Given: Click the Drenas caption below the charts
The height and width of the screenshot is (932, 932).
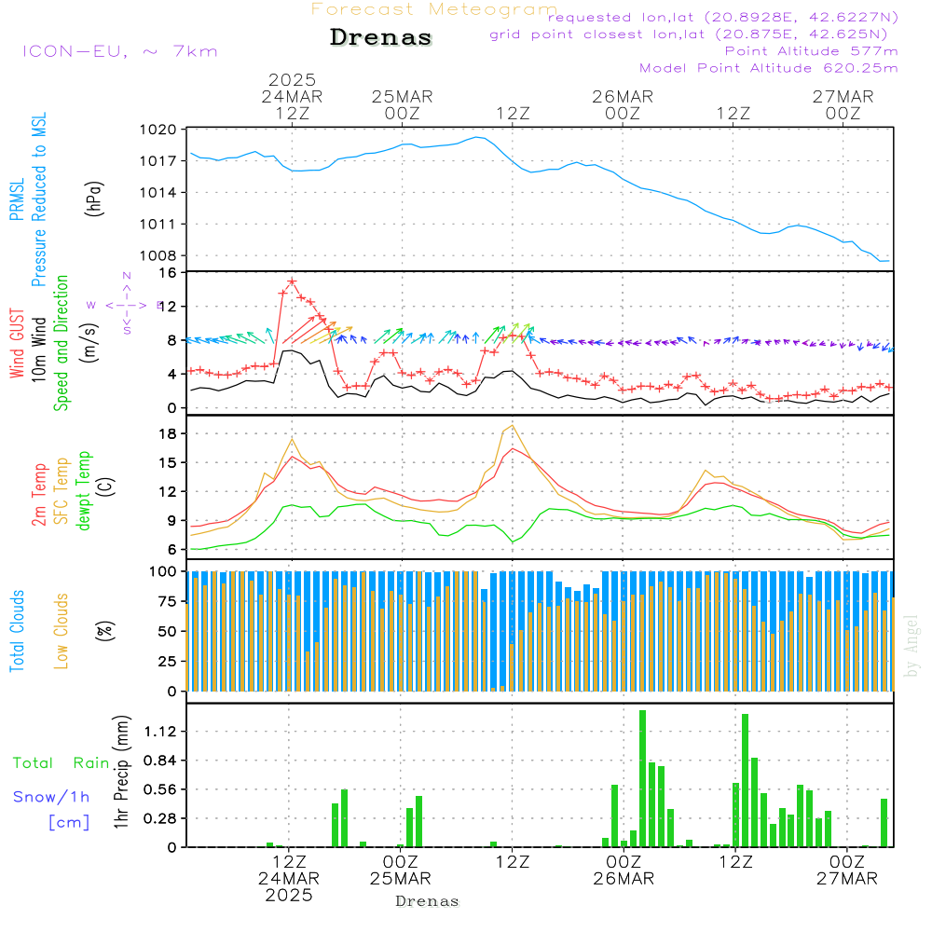Looking at the screenshot, I should click(427, 901).
